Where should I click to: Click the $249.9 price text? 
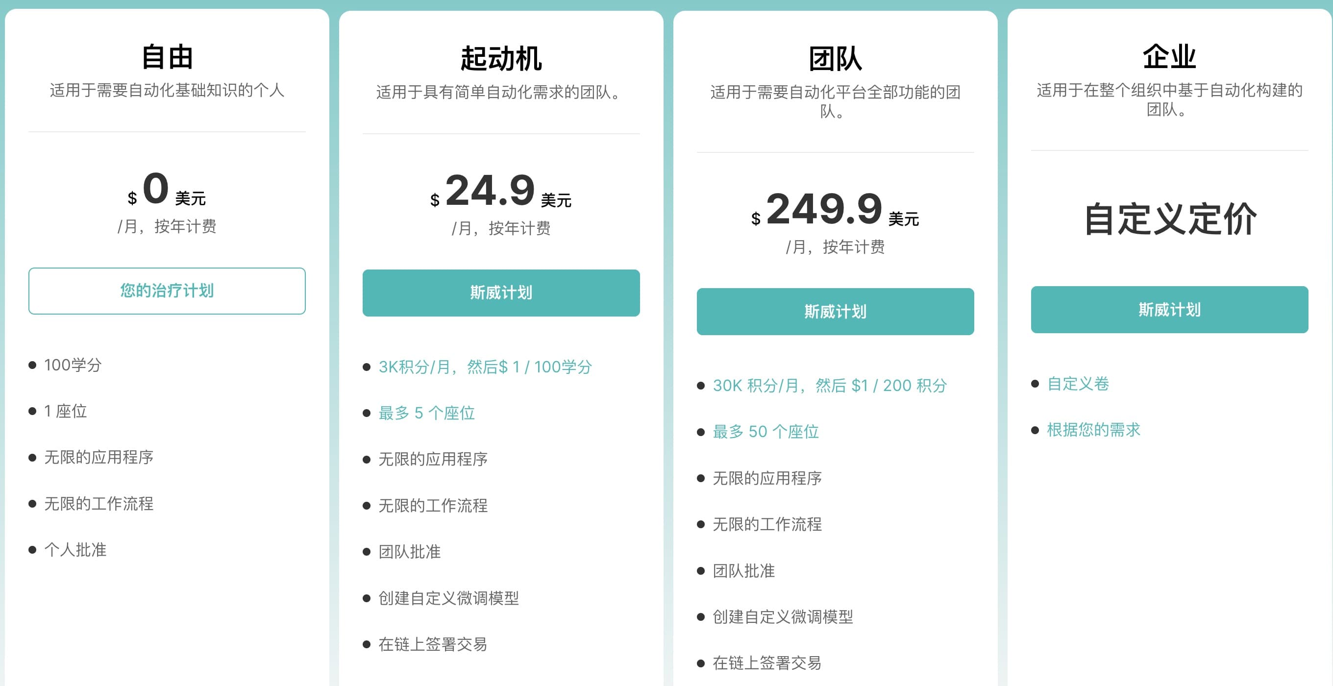point(824,210)
